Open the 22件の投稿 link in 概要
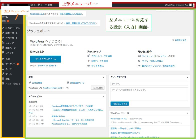The height and width of the screenshot is (139, 196). point(37,83)
